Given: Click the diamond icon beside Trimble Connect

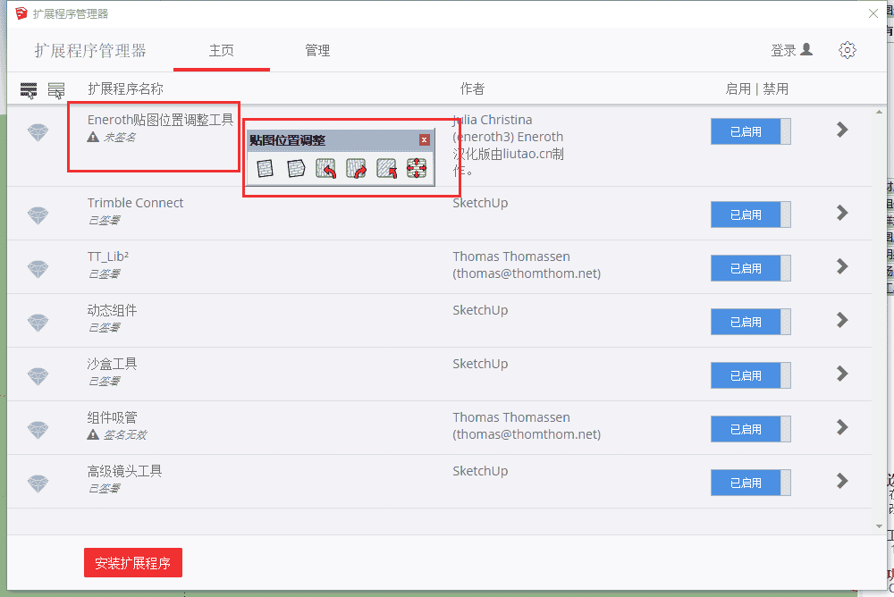Looking at the screenshot, I should click(38, 215).
